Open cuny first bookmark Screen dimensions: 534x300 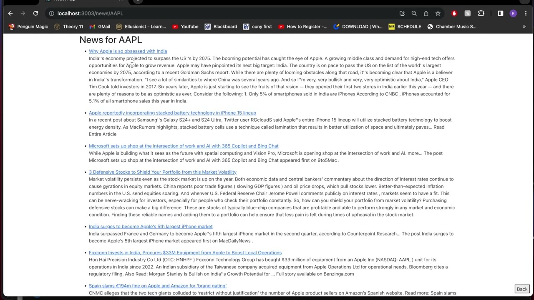257,27
